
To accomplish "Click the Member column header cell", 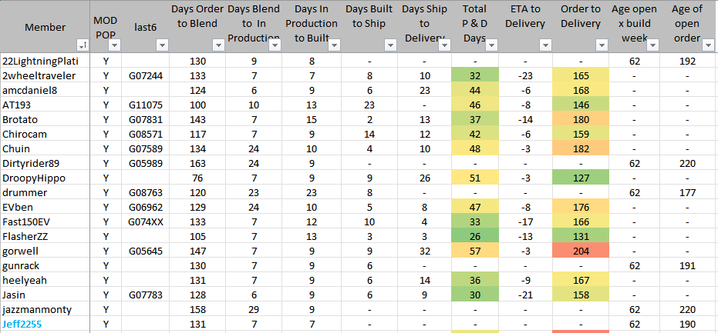I will point(45,27).
